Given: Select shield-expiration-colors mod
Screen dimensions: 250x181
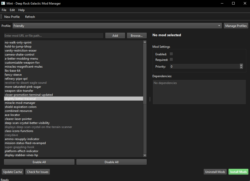Looking at the screenshot, I should point(73,107).
